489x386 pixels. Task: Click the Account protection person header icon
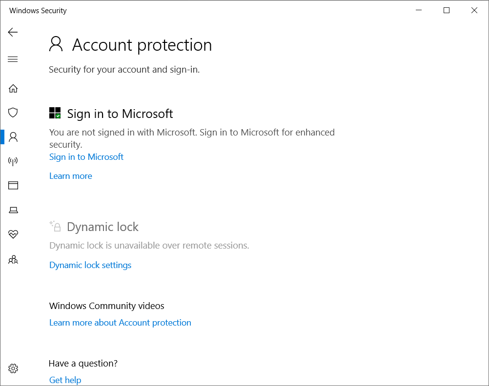point(56,44)
